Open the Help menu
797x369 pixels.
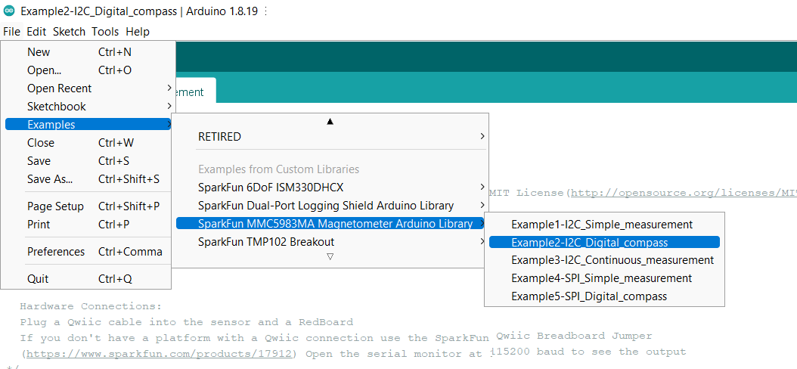pos(138,32)
